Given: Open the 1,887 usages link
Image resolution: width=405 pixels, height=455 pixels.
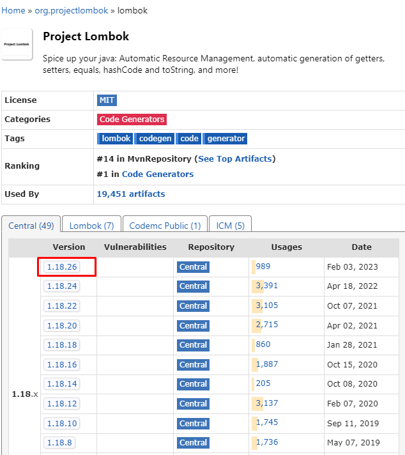Looking at the screenshot, I should coord(266,364).
